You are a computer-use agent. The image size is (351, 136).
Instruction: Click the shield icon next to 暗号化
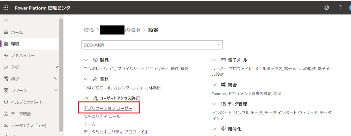click(x=223, y=129)
